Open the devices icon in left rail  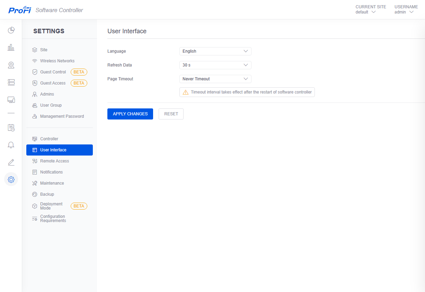click(x=11, y=82)
